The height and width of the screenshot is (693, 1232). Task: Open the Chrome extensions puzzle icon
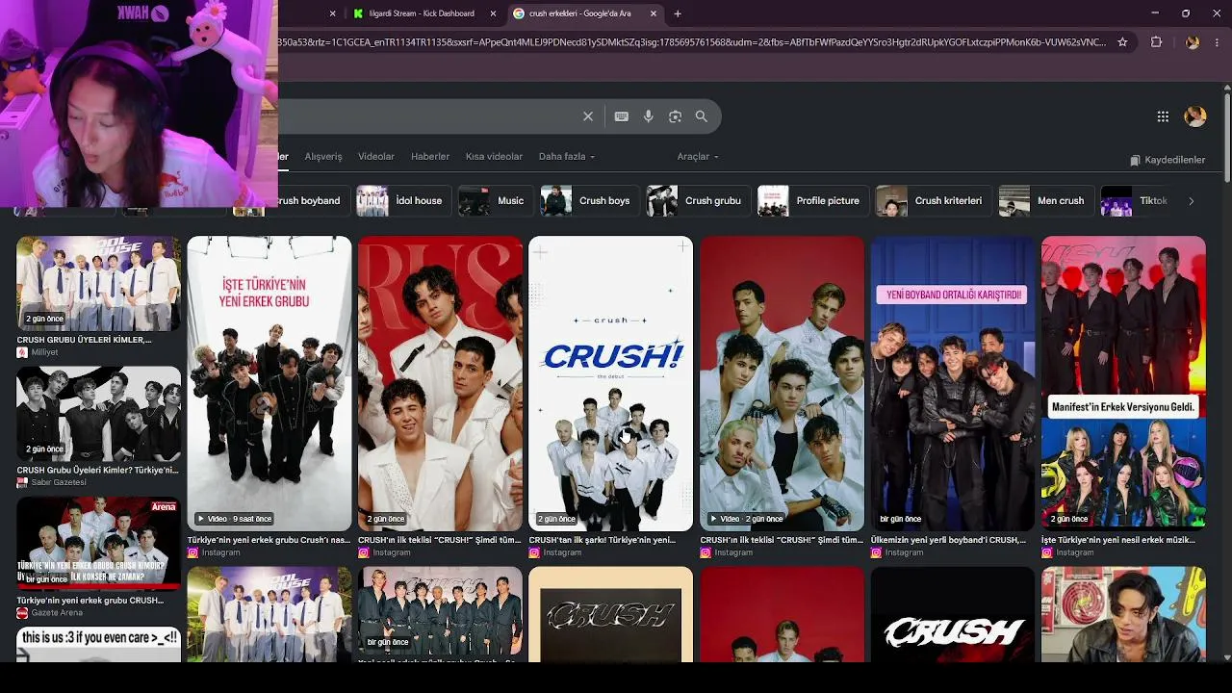1157,42
